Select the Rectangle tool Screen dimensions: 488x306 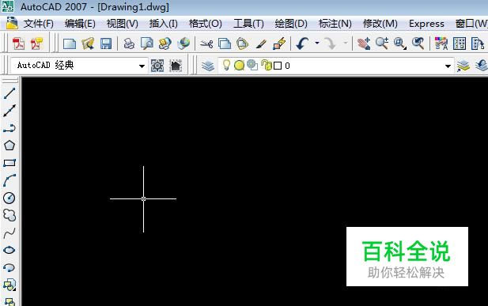(9, 163)
